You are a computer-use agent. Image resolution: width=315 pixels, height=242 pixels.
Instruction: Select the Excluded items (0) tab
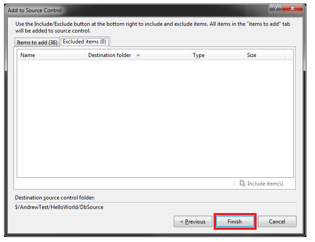coord(85,42)
